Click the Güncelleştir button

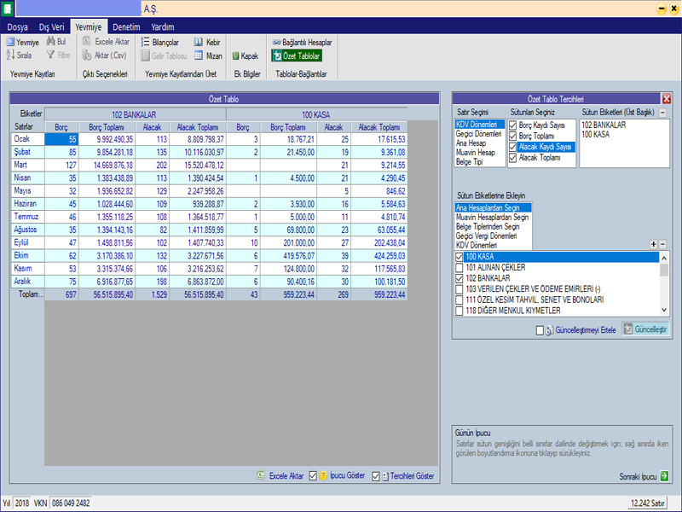pyautogui.click(x=645, y=329)
